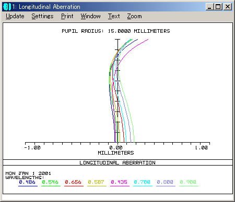The height and width of the screenshot is (202, 235).
Task: Click the WAVELENGTHS: label
Action: (x=25, y=178)
